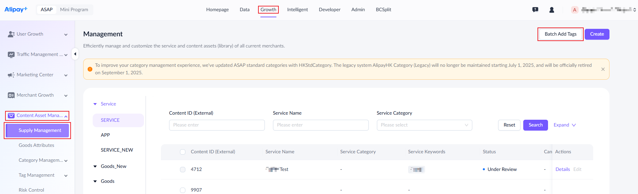This screenshot has width=638, height=194.
Task: Expand the Goods_New tree node
Action: coord(95,167)
